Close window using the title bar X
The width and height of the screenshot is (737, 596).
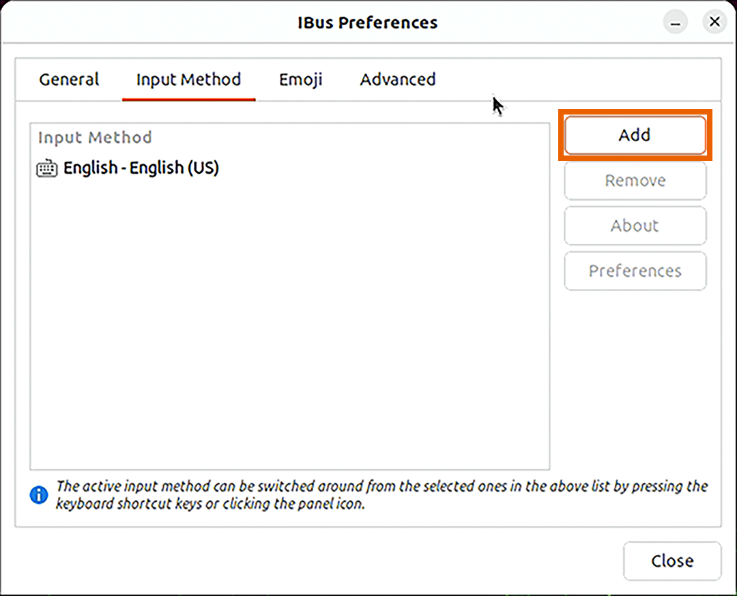tap(714, 23)
